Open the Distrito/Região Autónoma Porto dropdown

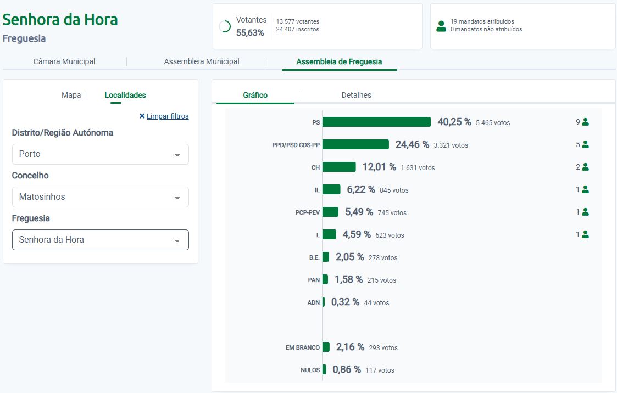101,154
